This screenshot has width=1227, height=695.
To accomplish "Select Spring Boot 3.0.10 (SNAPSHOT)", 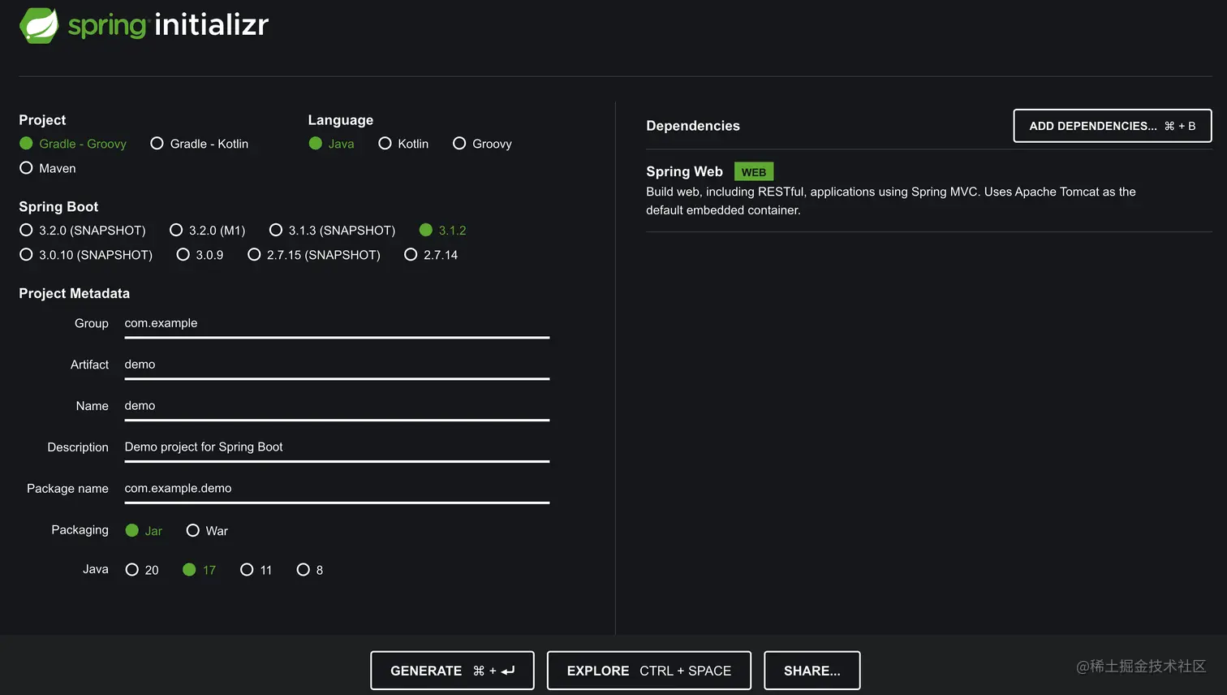I will pos(86,255).
